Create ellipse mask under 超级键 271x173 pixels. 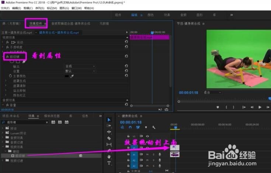11,61
